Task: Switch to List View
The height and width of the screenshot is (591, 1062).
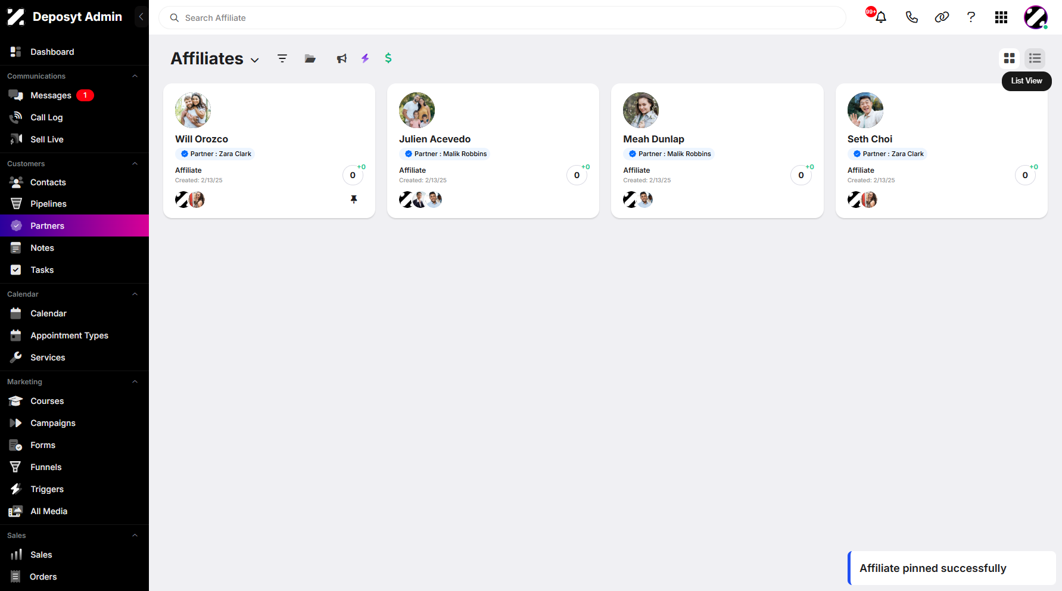Action: [1035, 58]
